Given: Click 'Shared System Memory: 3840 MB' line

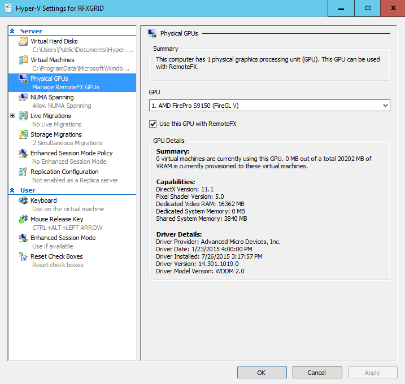Looking at the screenshot, I should point(202,219).
